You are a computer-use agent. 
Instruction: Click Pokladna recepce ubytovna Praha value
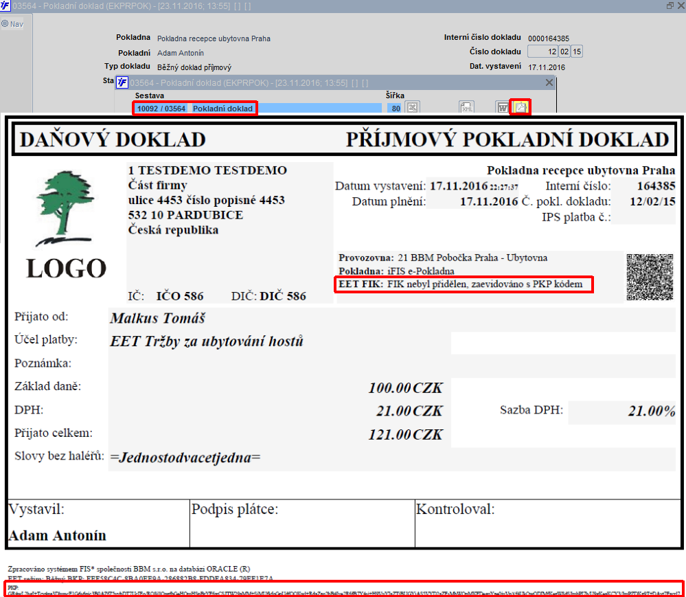click(214, 38)
